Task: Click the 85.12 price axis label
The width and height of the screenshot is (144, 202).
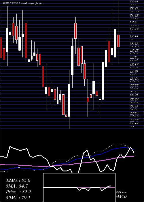Action: (x=134, y=36)
